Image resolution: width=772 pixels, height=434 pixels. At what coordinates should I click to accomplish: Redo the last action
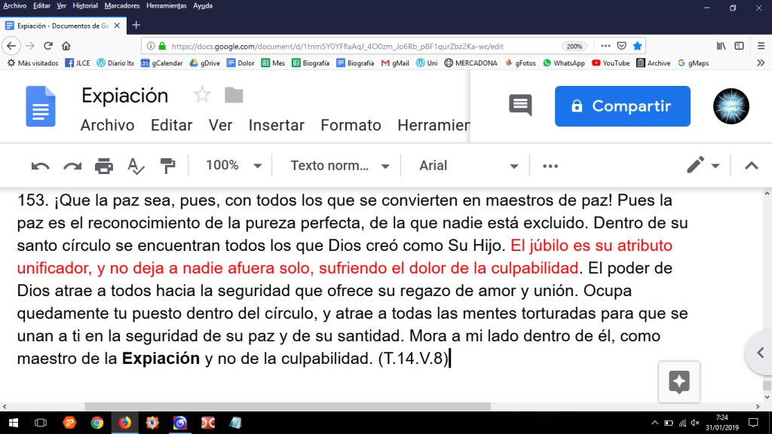72,165
